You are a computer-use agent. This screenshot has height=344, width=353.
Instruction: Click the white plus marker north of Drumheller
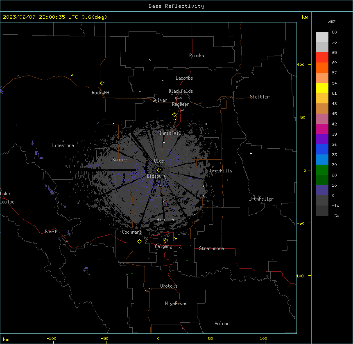click(251, 153)
